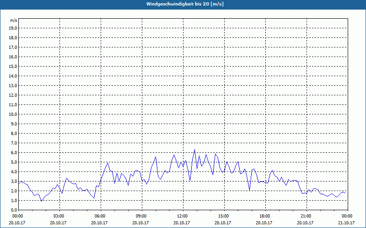Click the 09:00 time label
366x228 pixels.
tap(142, 216)
